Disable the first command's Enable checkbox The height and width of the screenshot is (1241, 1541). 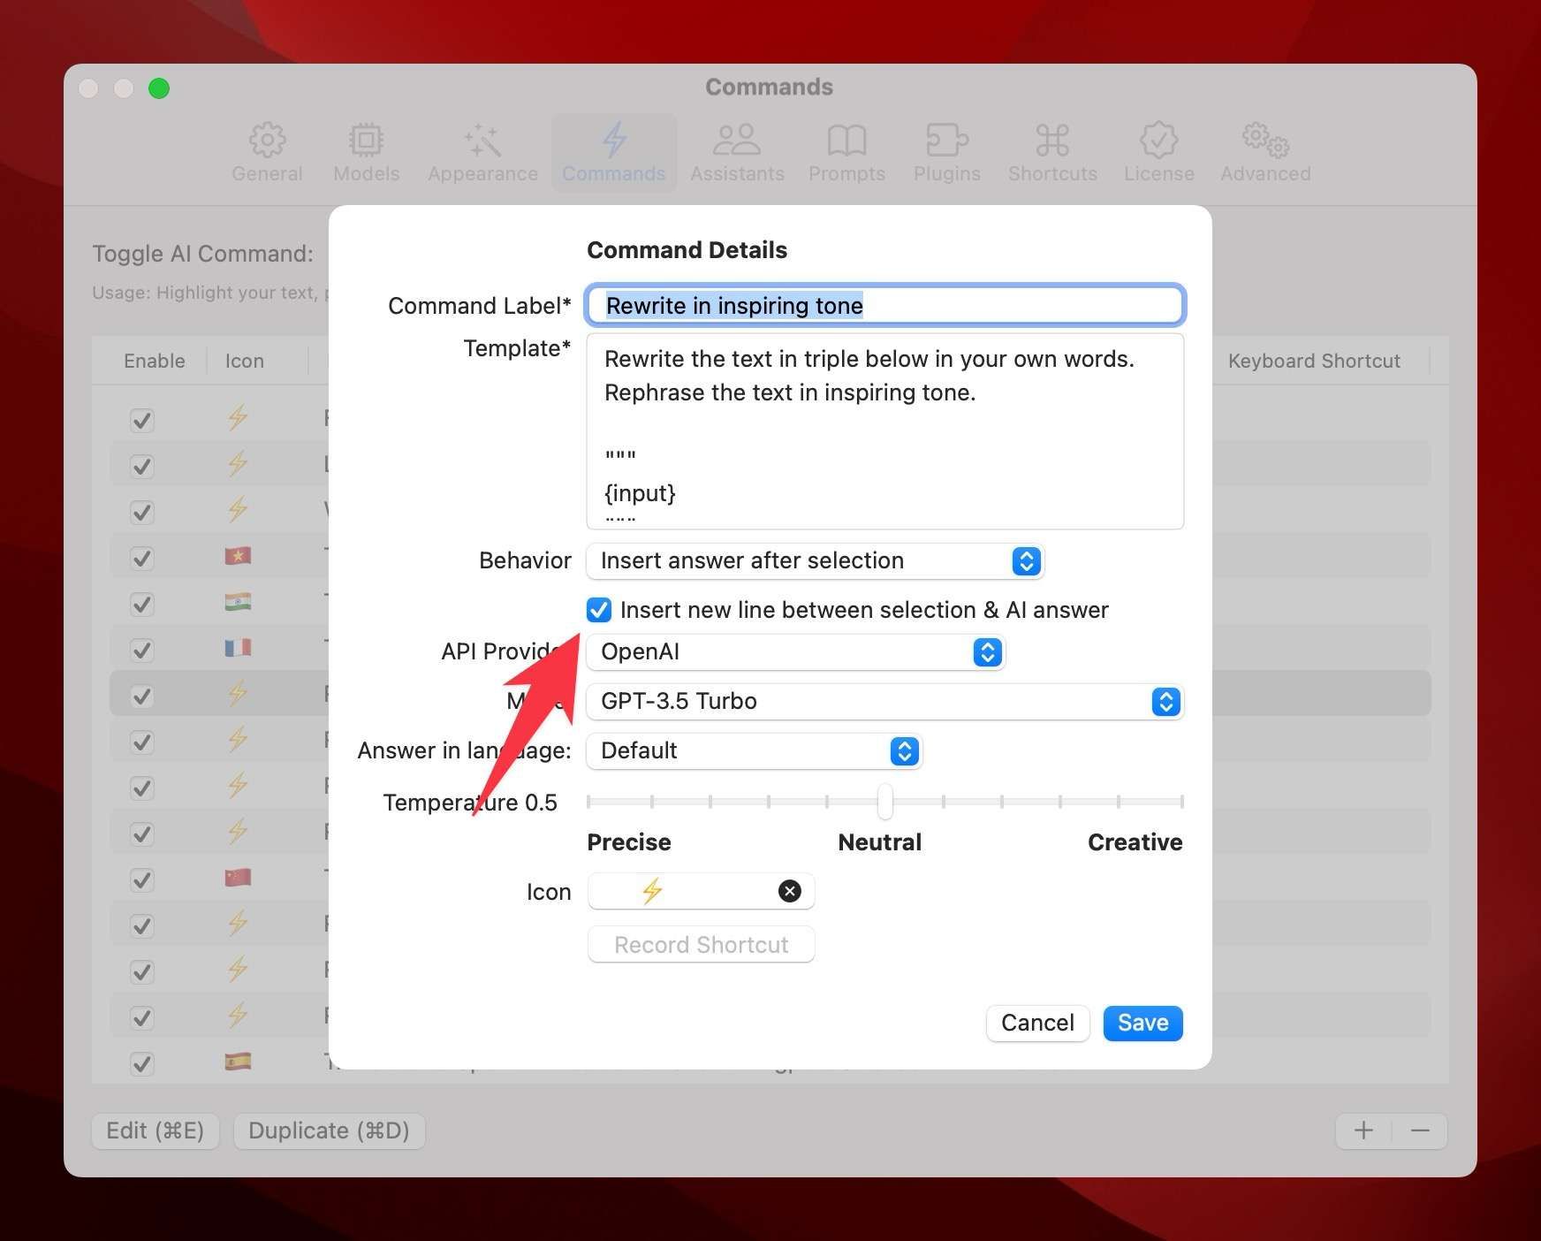coord(141,420)
